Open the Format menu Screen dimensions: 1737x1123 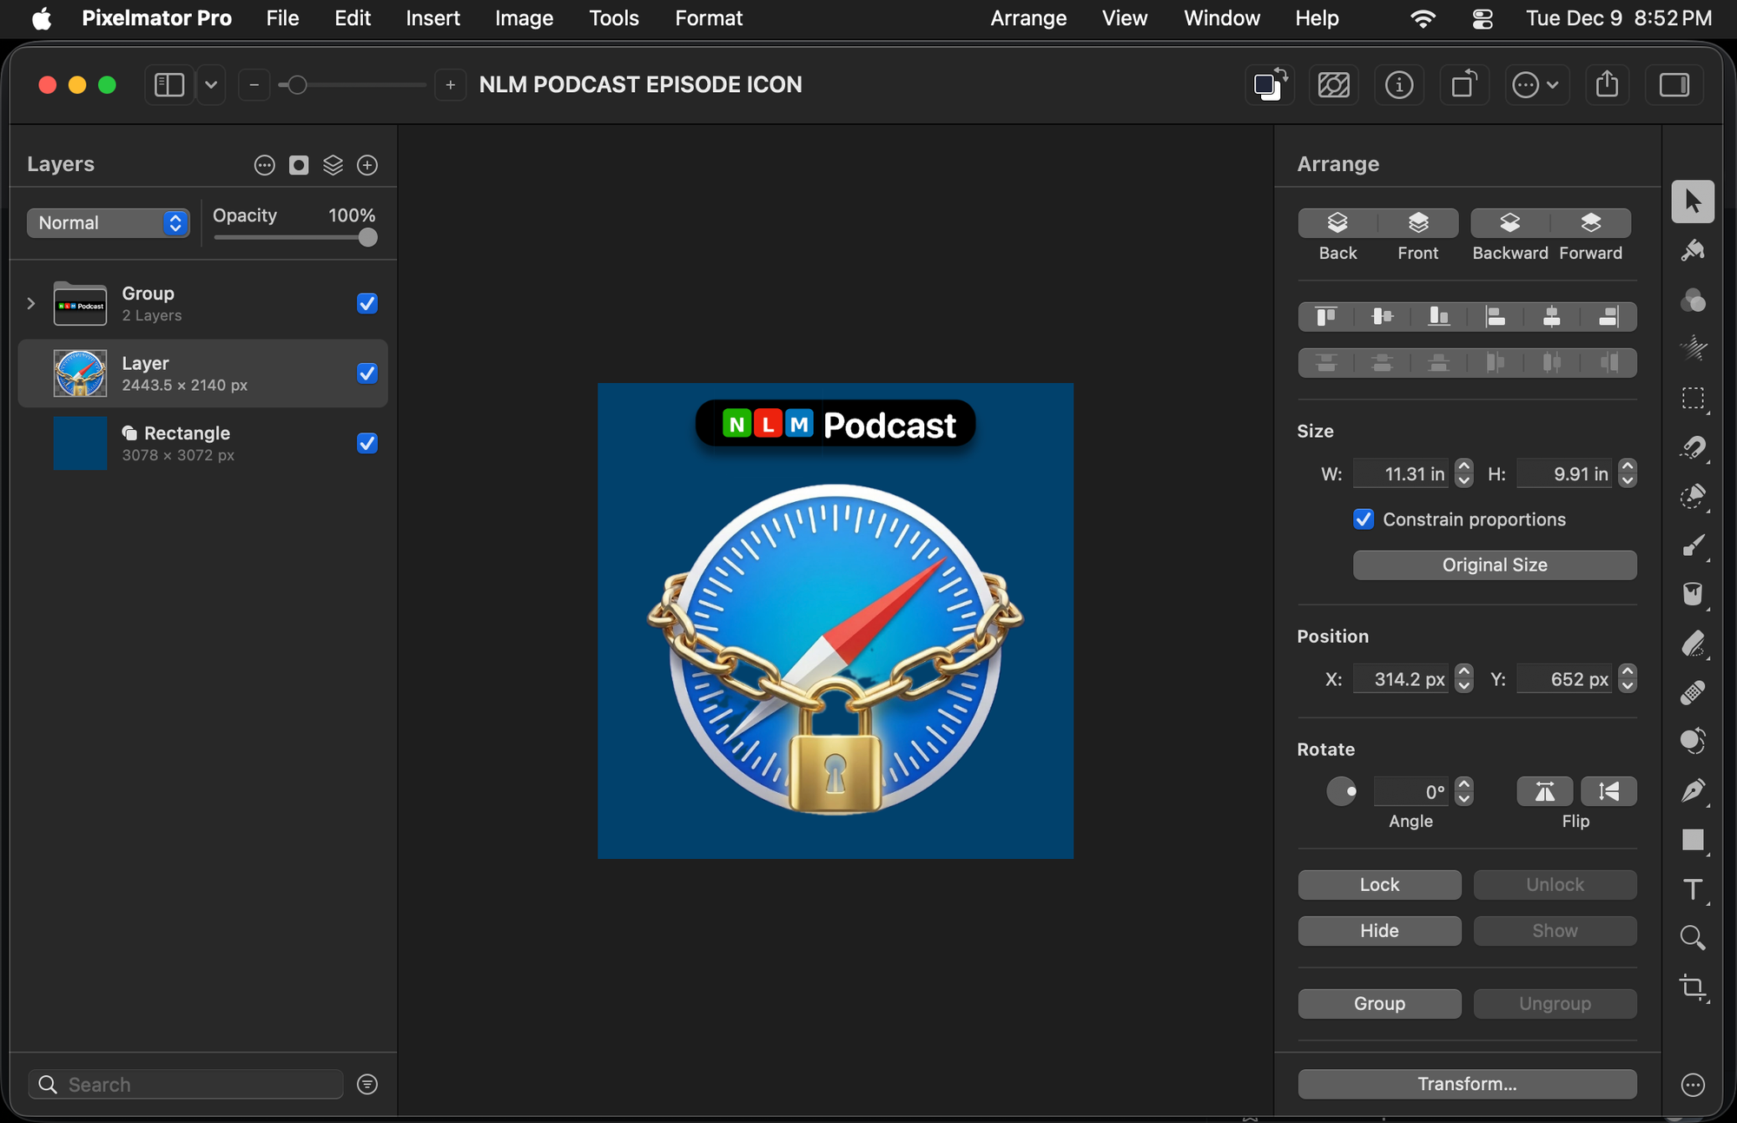tap(708, 17)
